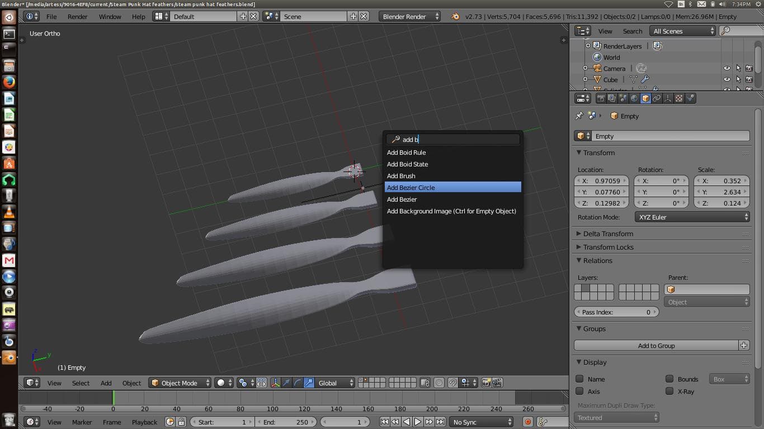Screen dimensions: 764x429
Task: Switch to the World properties tab
Action: (635, 98)
